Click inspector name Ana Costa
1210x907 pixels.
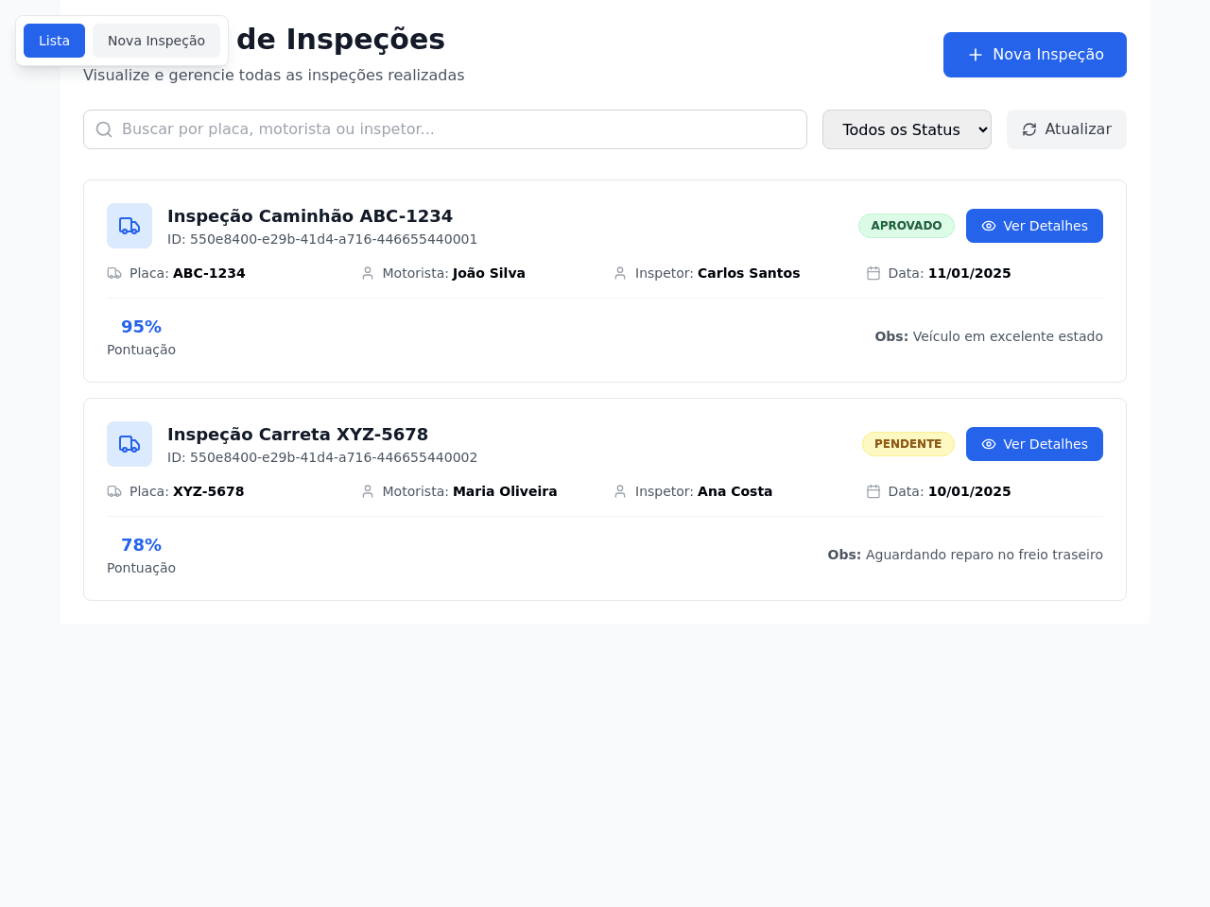[735, 491]
